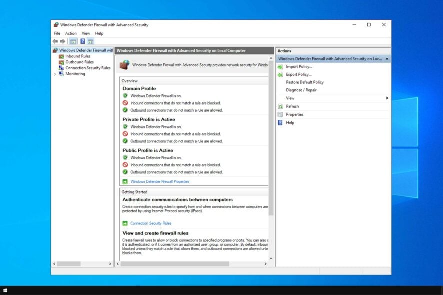Click the Domain Profile heading
The height and width of the screenshot is (295, 443).
(x=139, y=88)
